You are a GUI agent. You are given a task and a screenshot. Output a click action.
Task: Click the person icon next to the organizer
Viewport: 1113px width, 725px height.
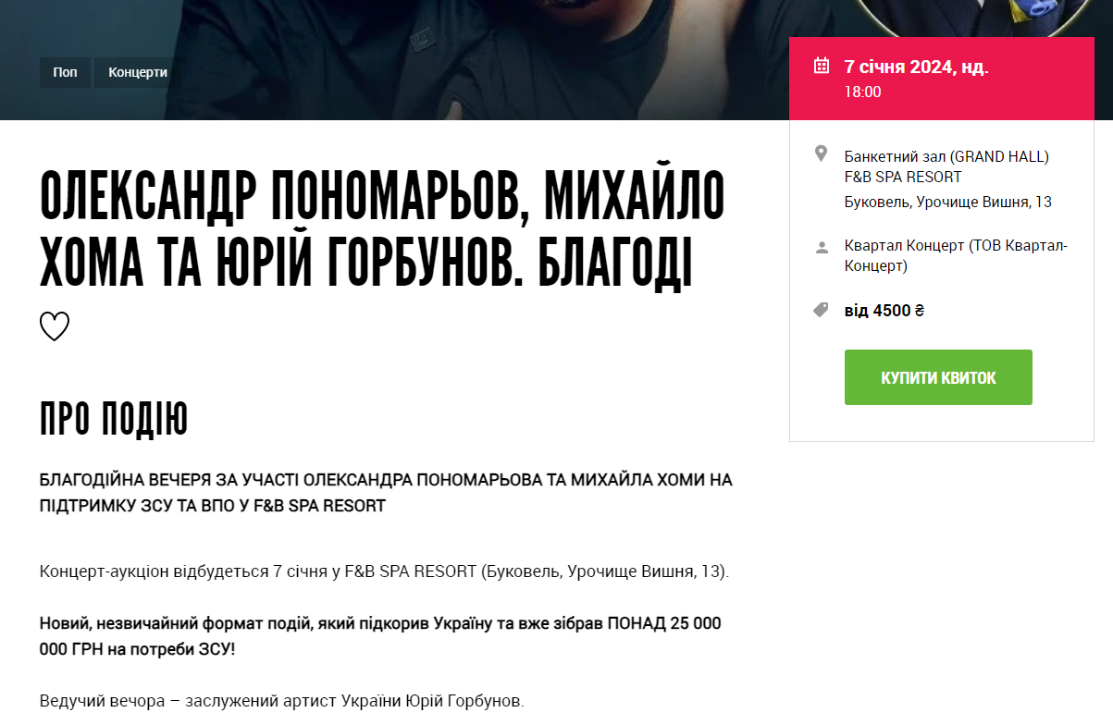point(821,248)
